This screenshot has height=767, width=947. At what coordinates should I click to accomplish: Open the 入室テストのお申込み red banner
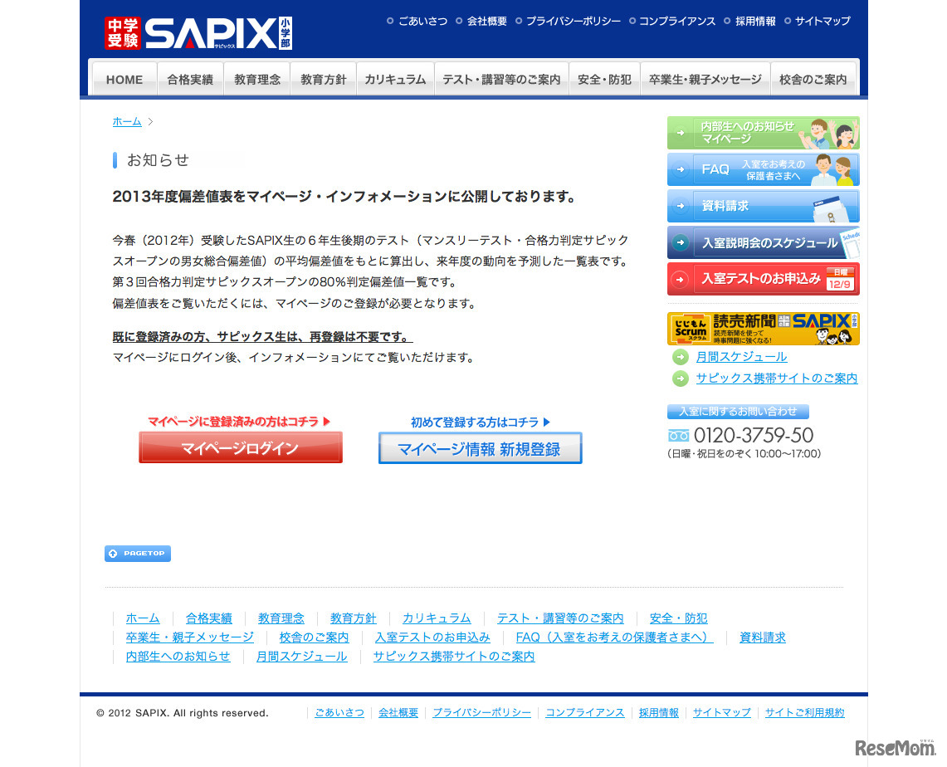[x=763, y=279]
